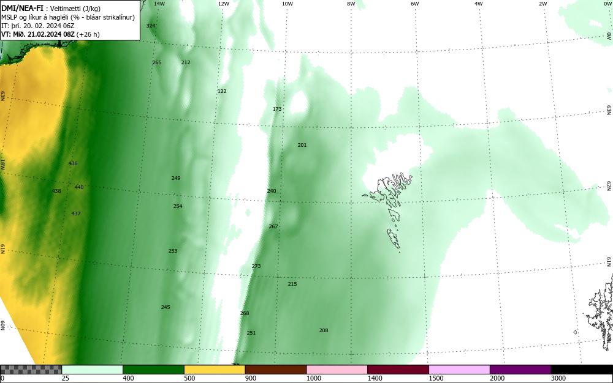Click the legend scale number 3000

click(558, 378)
